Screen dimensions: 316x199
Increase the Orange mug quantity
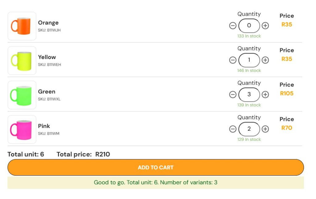coord(265,26)
